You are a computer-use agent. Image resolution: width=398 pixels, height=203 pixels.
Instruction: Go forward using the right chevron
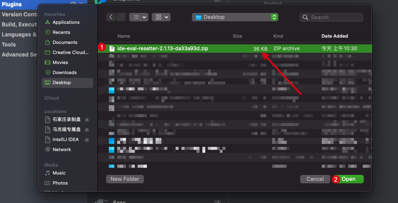pos(121,17)
